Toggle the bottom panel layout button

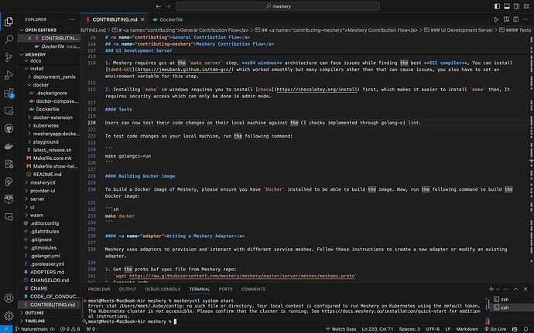[507, 6]
